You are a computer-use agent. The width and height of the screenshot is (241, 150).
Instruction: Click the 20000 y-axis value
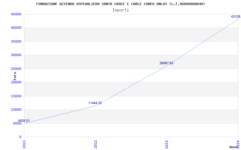16,82
